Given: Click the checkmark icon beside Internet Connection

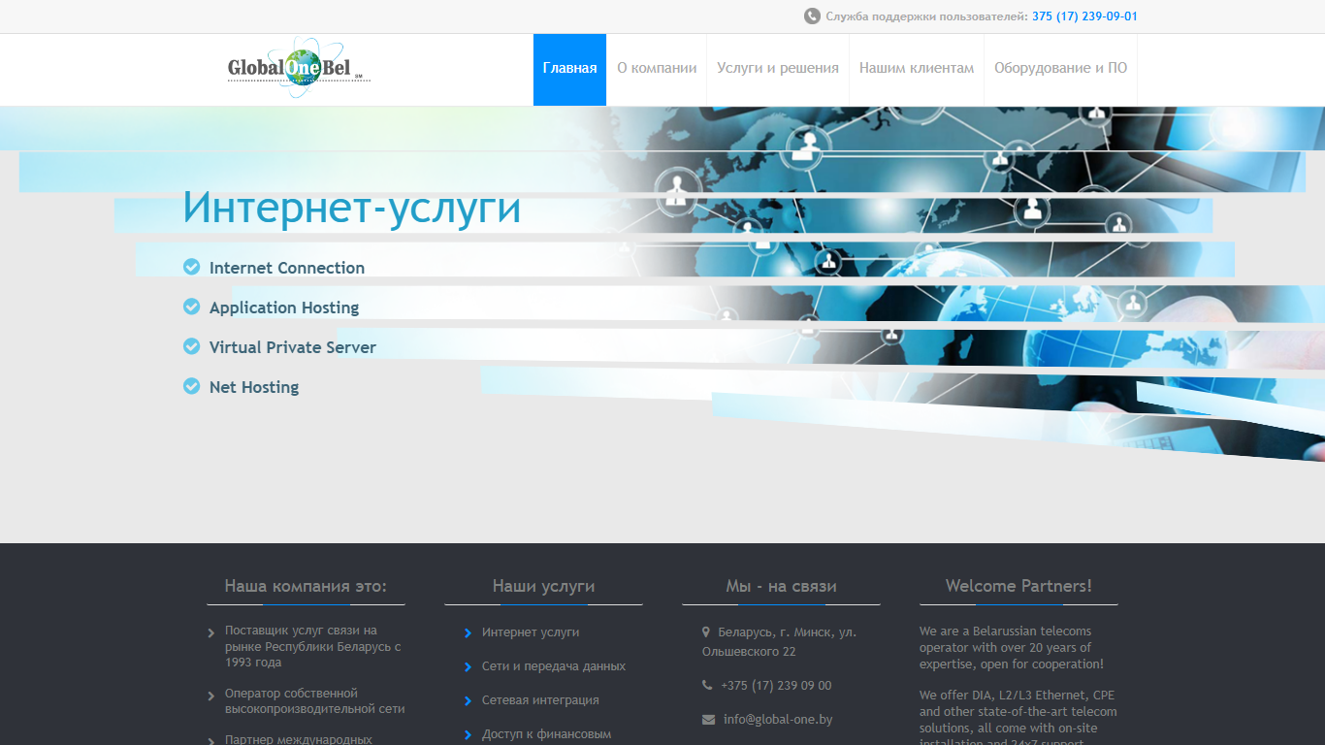Looking at the screenshot, I should [x=192, y=267].
